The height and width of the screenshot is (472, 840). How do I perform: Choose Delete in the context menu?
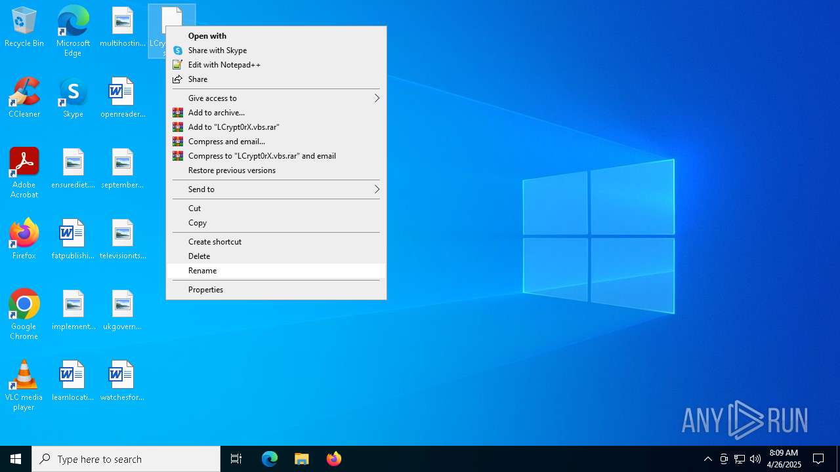tap(276, 256)
